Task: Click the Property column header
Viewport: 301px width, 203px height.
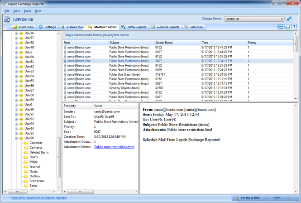Action: coord(77,106)
